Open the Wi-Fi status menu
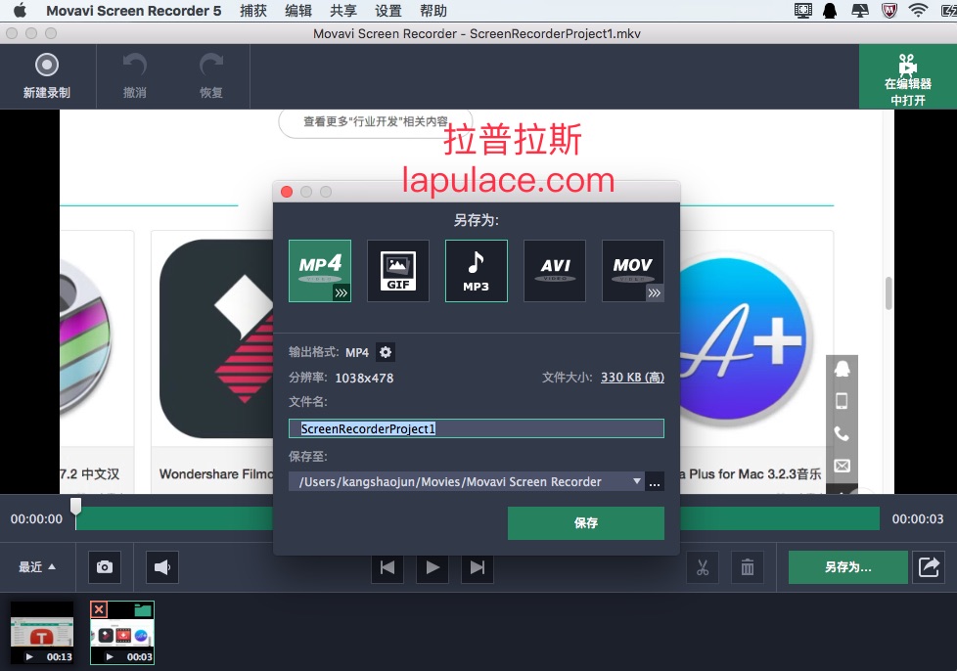The image size is (957, 671). (918, 11)
